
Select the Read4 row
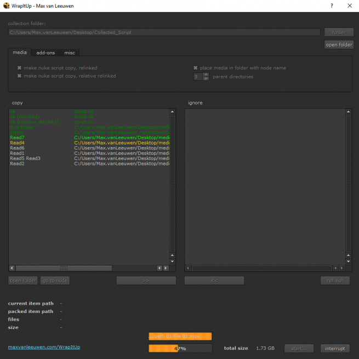click(89, 143)
